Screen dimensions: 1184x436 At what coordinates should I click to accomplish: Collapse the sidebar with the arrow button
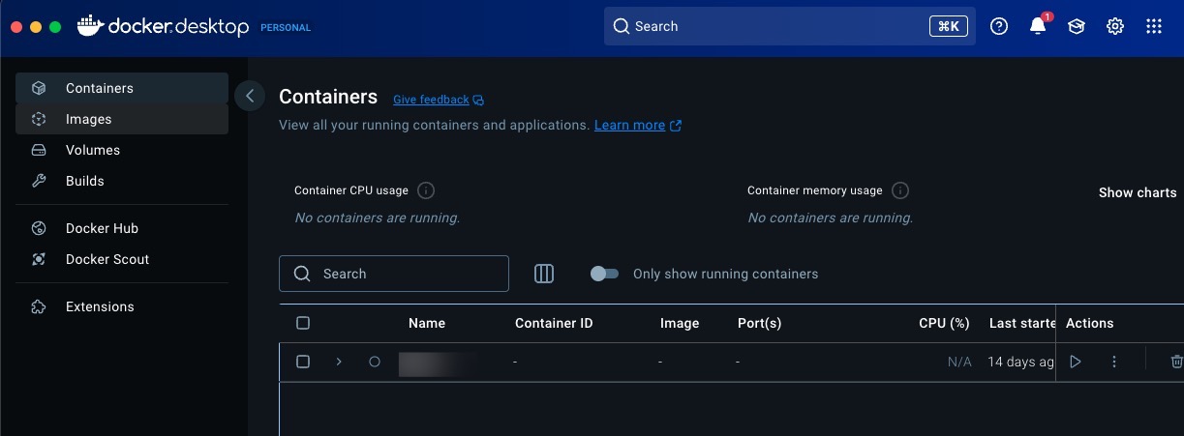point(250,96)
